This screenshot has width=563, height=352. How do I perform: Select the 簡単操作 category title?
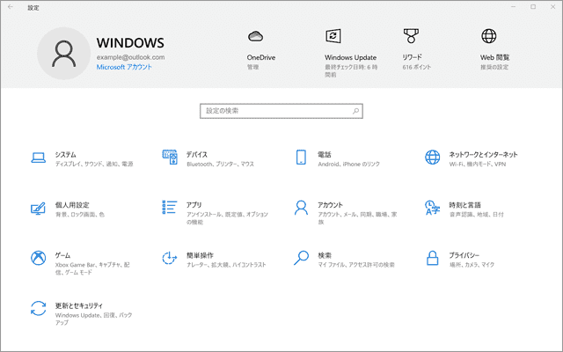coord(200,255)
